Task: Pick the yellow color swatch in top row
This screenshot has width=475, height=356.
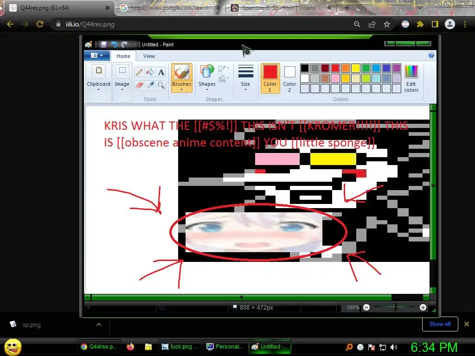Action: (356, 68)
